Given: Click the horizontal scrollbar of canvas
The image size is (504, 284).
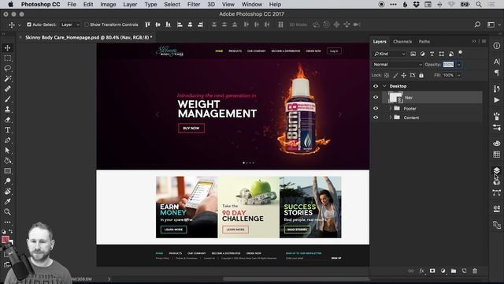Looking at the screenshot, I should (296, 278).
